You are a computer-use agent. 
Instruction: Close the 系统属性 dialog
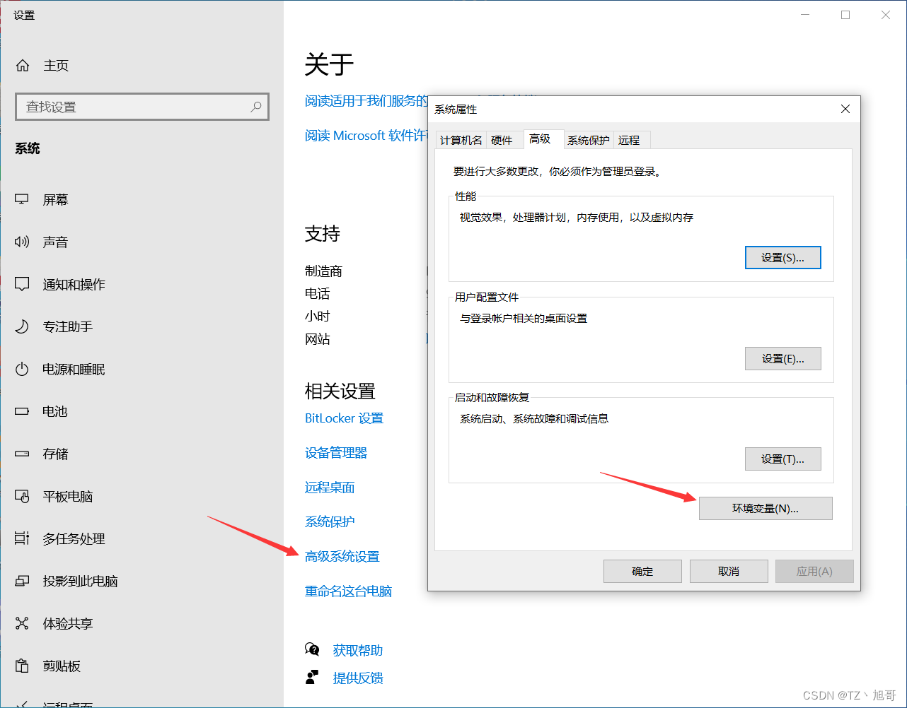point(845,109)
